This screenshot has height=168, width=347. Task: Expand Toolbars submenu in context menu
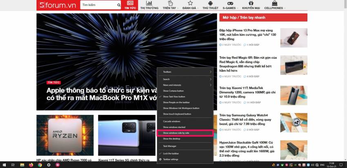click(185, 72)
